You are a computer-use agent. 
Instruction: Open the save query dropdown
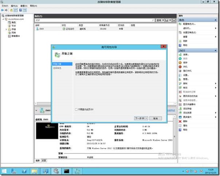pos(168,20)
